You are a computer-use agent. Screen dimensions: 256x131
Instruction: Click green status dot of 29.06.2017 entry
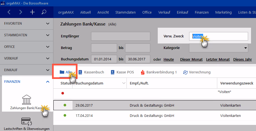pyautogui.click(x=65, y=105)
